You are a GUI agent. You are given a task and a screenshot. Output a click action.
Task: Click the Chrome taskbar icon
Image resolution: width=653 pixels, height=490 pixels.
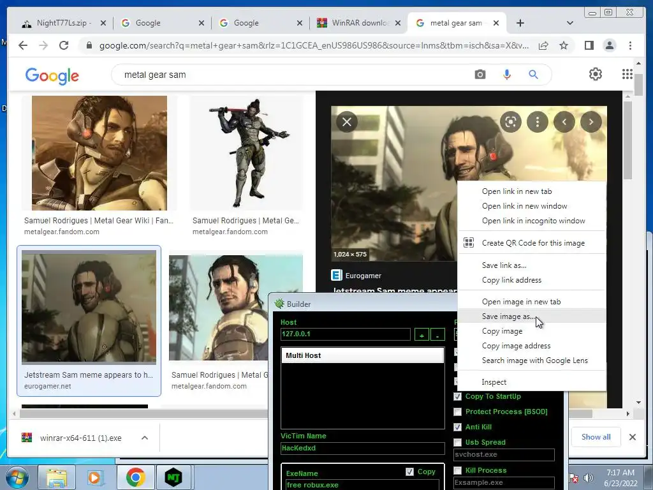tap(135, 477)
